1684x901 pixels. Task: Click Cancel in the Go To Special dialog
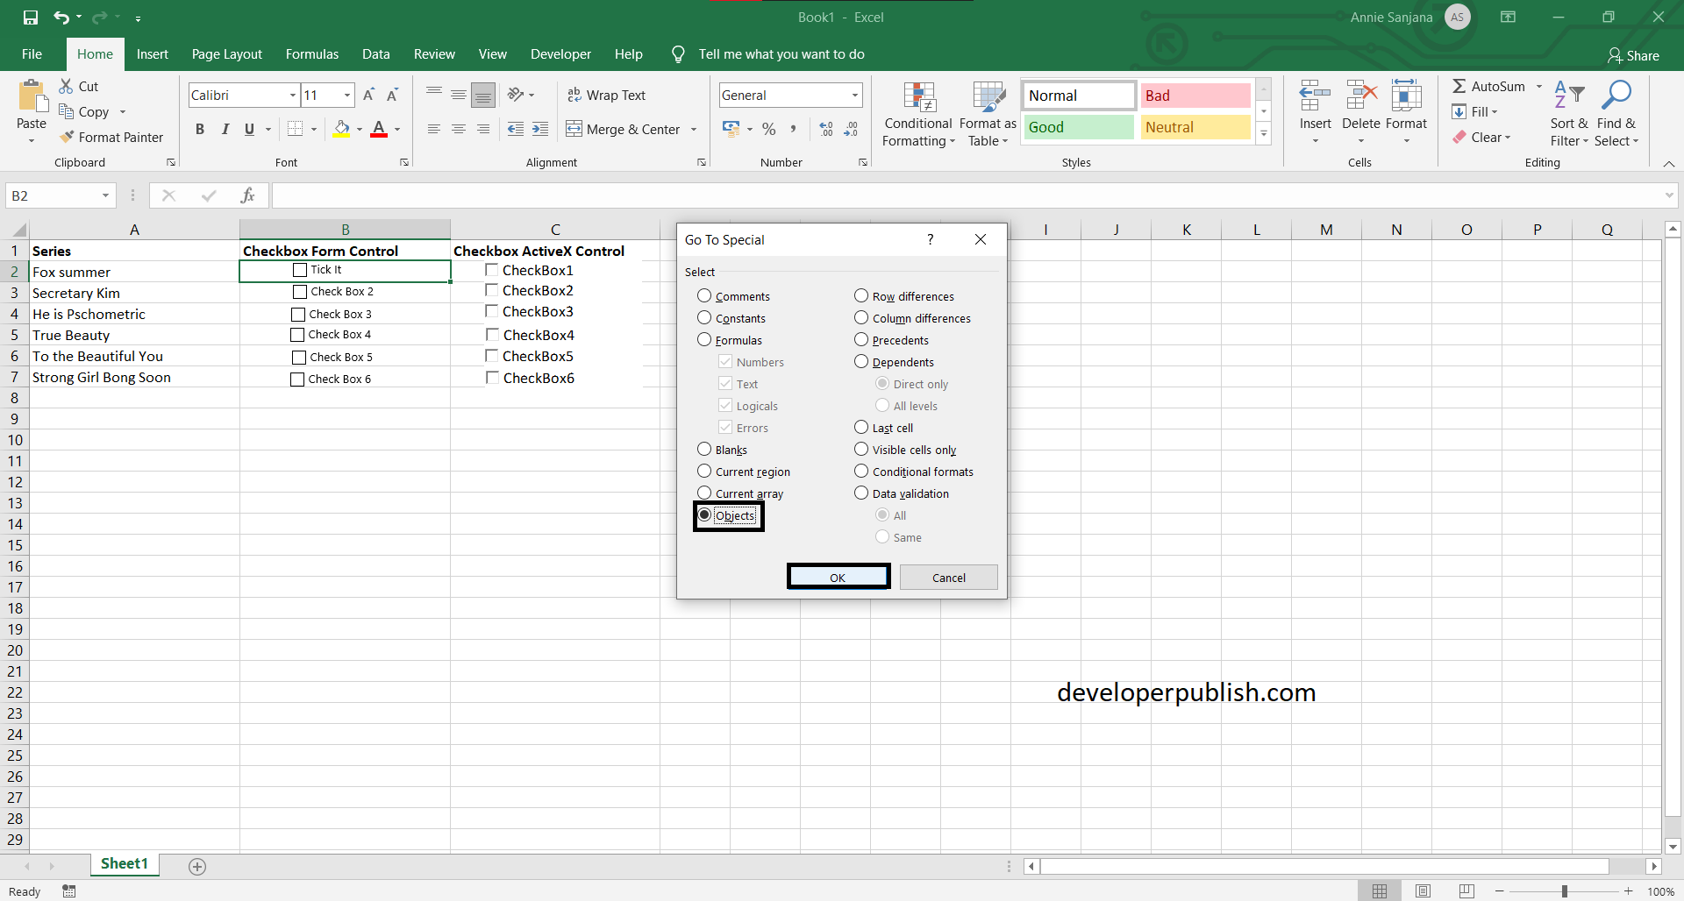point(948,577)
